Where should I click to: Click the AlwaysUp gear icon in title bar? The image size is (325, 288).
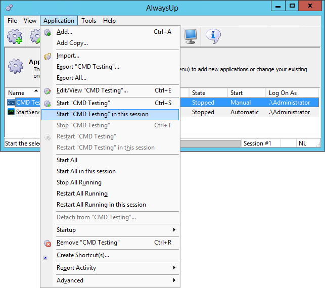[9, 8]
